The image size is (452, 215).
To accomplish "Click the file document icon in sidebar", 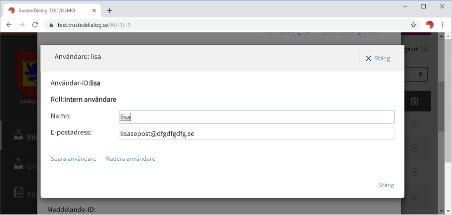I will click(x=18, y=192).
